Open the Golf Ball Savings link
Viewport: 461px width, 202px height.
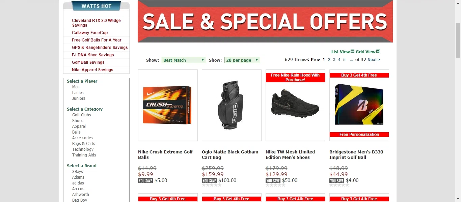88,62
